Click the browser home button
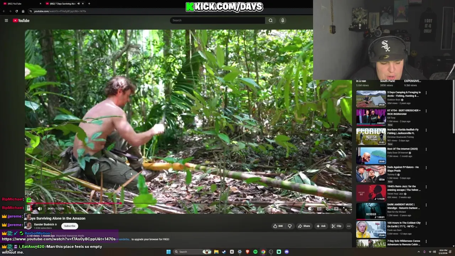Image resolution: width=455 pixels, height=256 pixels. (23, 11)
